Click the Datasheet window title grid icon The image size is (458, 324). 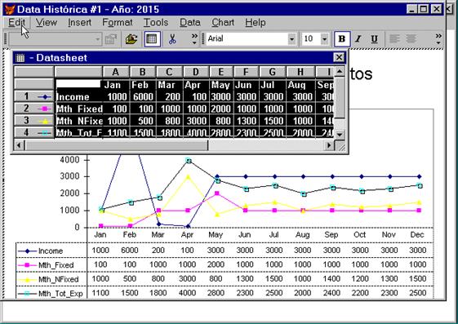20,58
